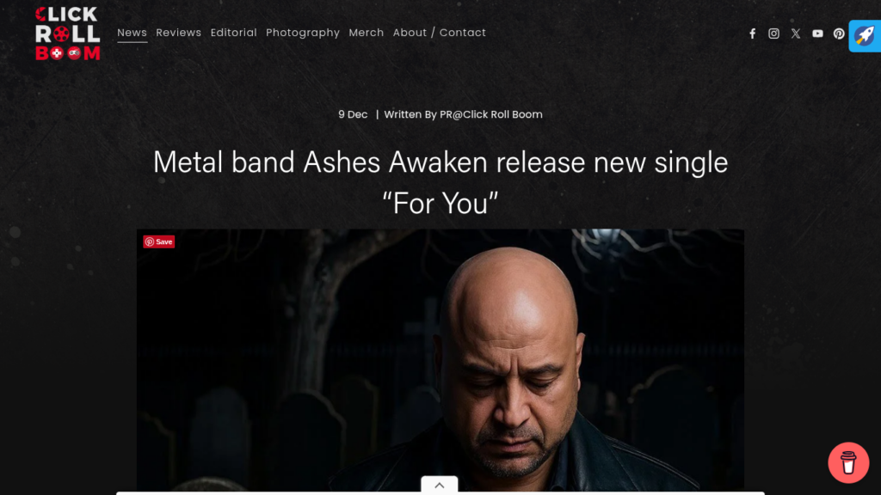The height and width of the screenshot is (495, 881).
Task: Open the Reviews menu item
Action: (179, 33)
